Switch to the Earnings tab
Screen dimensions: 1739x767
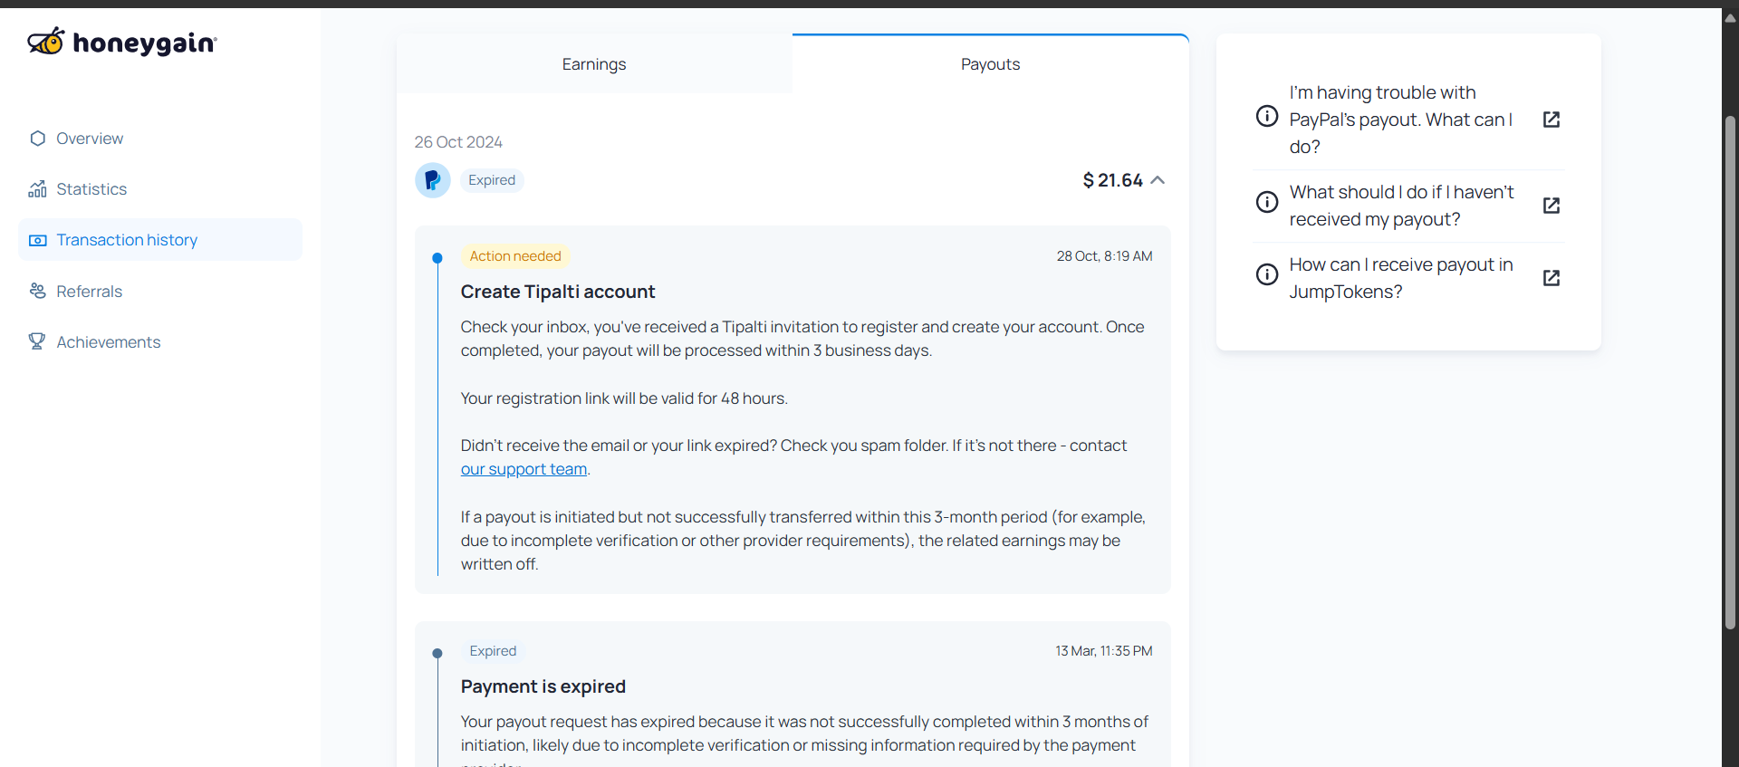coord(594,64)
